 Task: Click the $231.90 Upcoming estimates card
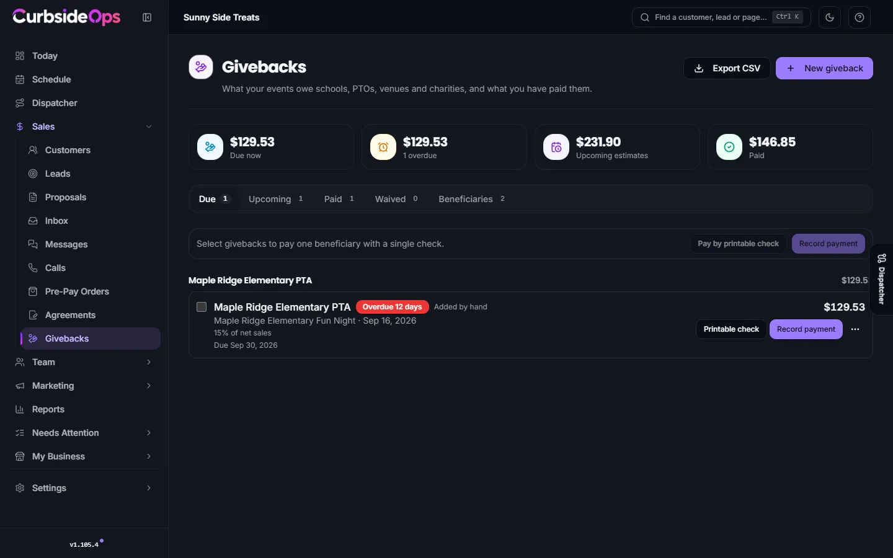[x=617, y=147]
